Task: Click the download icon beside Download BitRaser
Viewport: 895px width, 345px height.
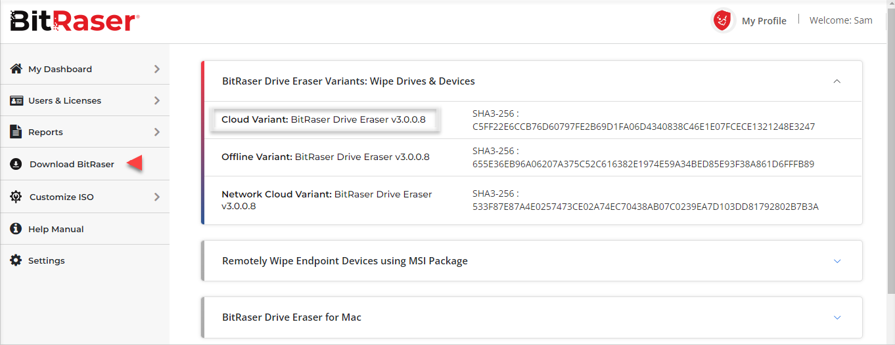Action: [16, 164]
